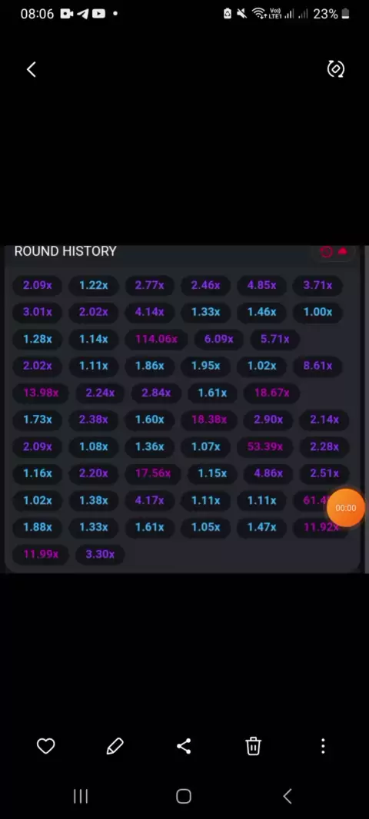Select the 114.06x round chip
The width and height of the screenshot is (369, 819).
(x=156, y=339)
